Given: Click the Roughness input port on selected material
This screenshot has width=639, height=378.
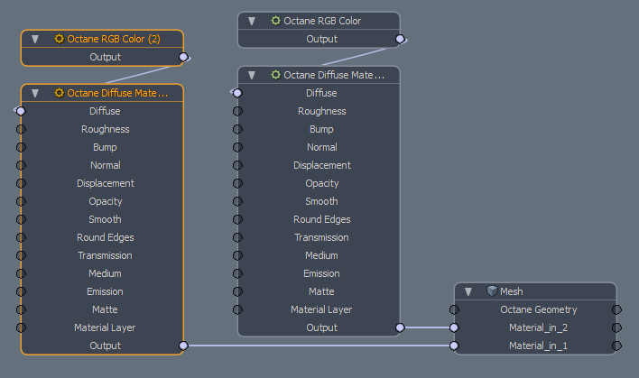Looking at the screenshot, I should [x=21, y=129].
